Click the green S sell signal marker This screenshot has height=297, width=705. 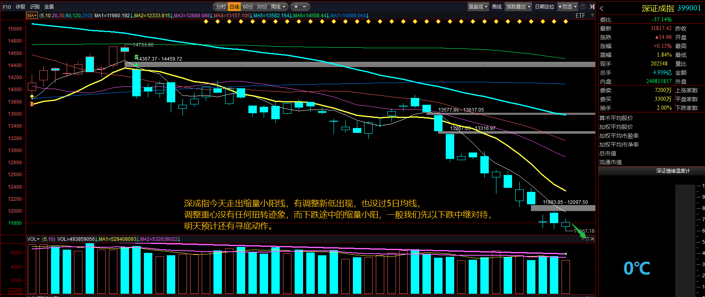[x=136, y=57]
